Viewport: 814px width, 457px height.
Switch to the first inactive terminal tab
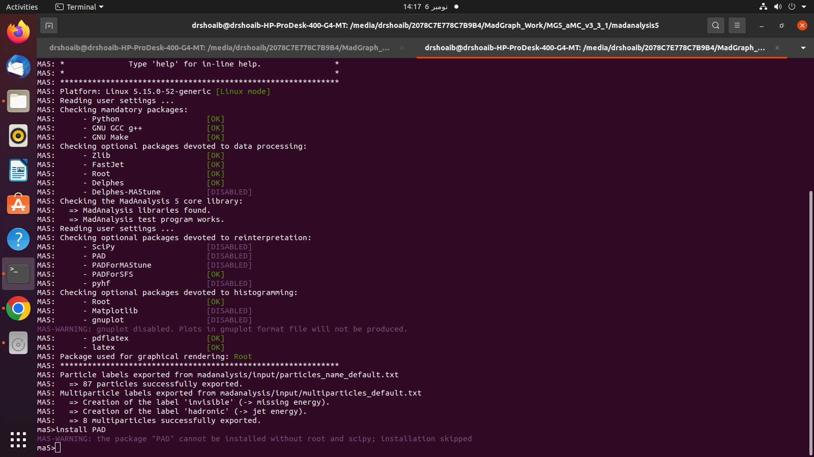(219, 48)
